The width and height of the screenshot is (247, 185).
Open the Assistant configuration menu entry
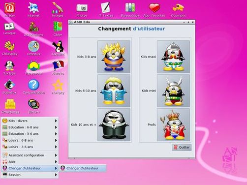pos(30,155)
